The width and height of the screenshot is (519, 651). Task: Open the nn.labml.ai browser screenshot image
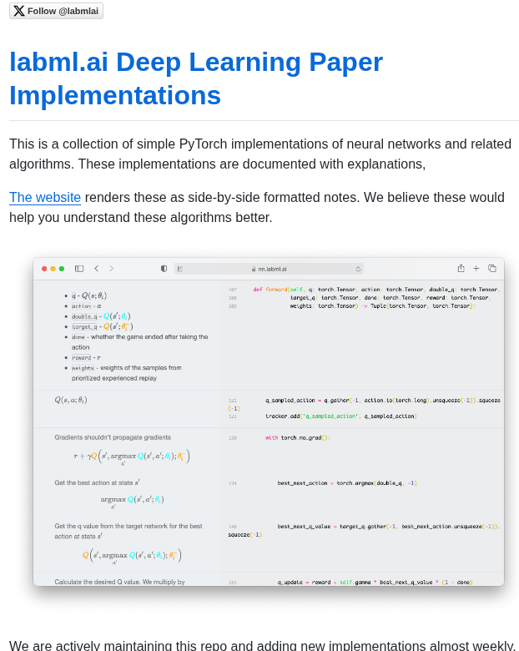click(x=269, y=421)
